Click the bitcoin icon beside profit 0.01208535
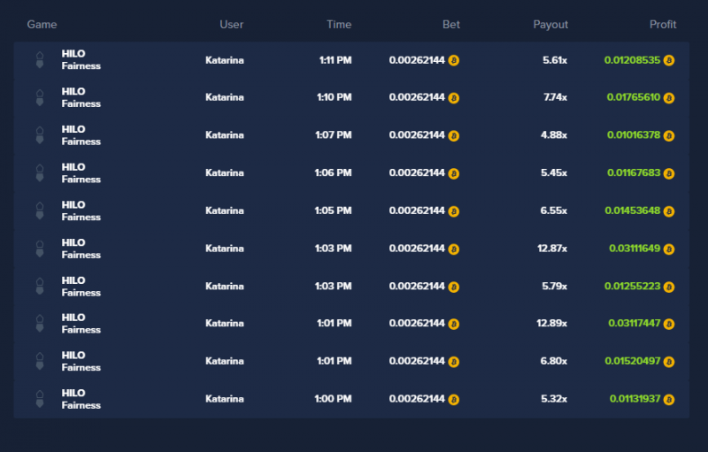Image resolution: width=708 pixels, height=452 pixels. (x=669, y=60)
